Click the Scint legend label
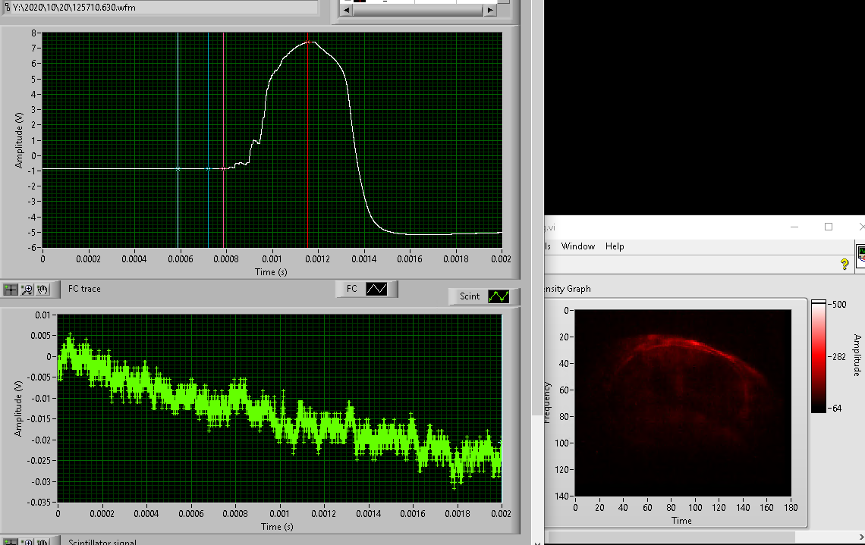Screen dimensions: 865x545 click(470, 296)
